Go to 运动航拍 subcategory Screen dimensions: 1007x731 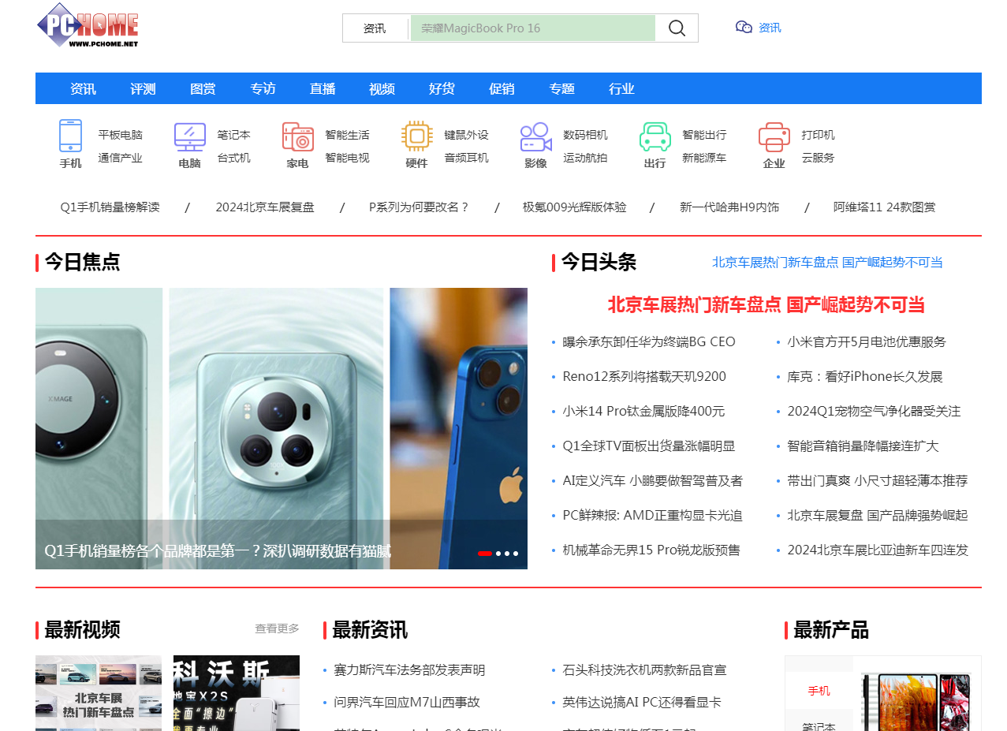[x=585, y=158]
